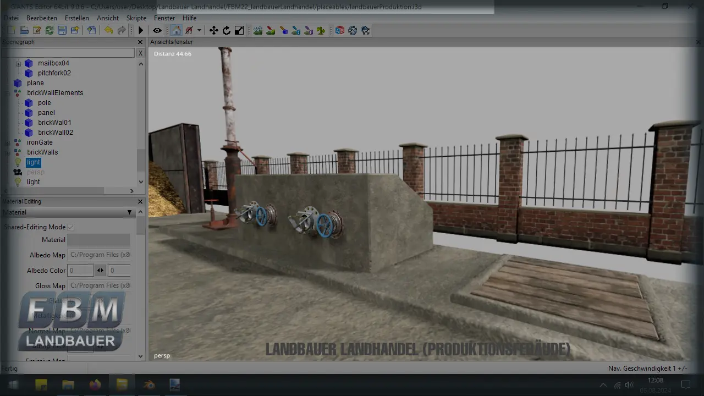The width and height of the screenshot is (704, 396).
Task: Click the Gloss Map path field
Action: (98, 286)
